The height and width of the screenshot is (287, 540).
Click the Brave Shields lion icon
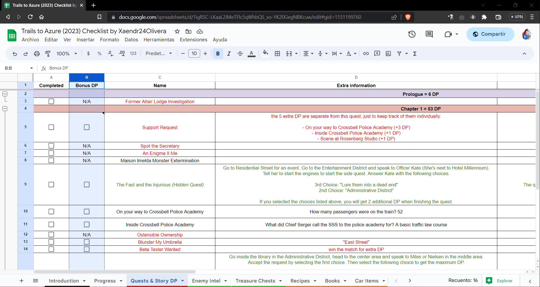[x=408, y=17]
